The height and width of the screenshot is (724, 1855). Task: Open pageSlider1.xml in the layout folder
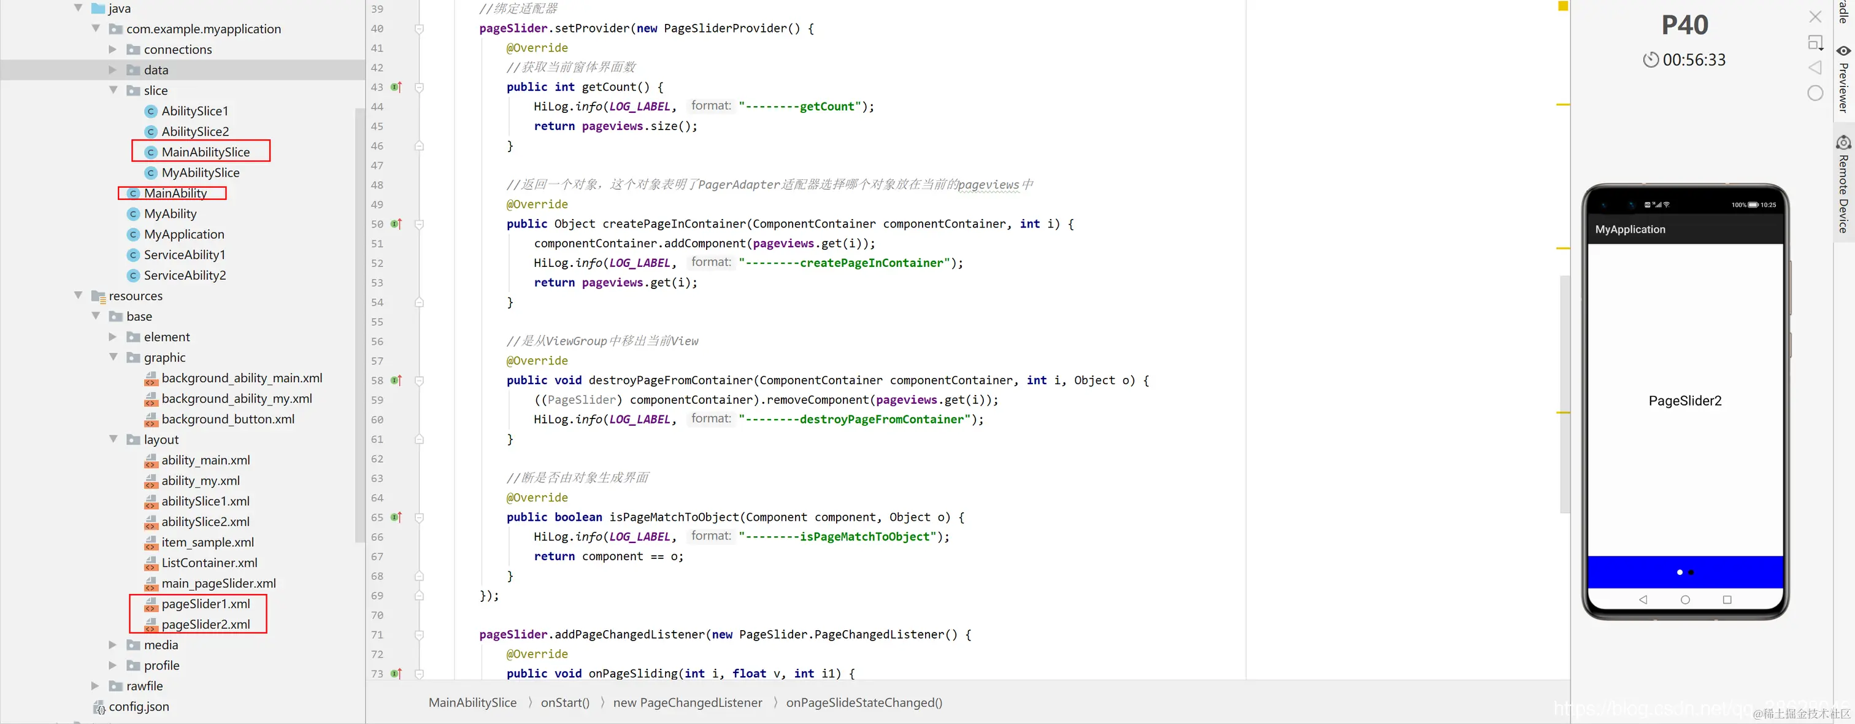point(205,604)
